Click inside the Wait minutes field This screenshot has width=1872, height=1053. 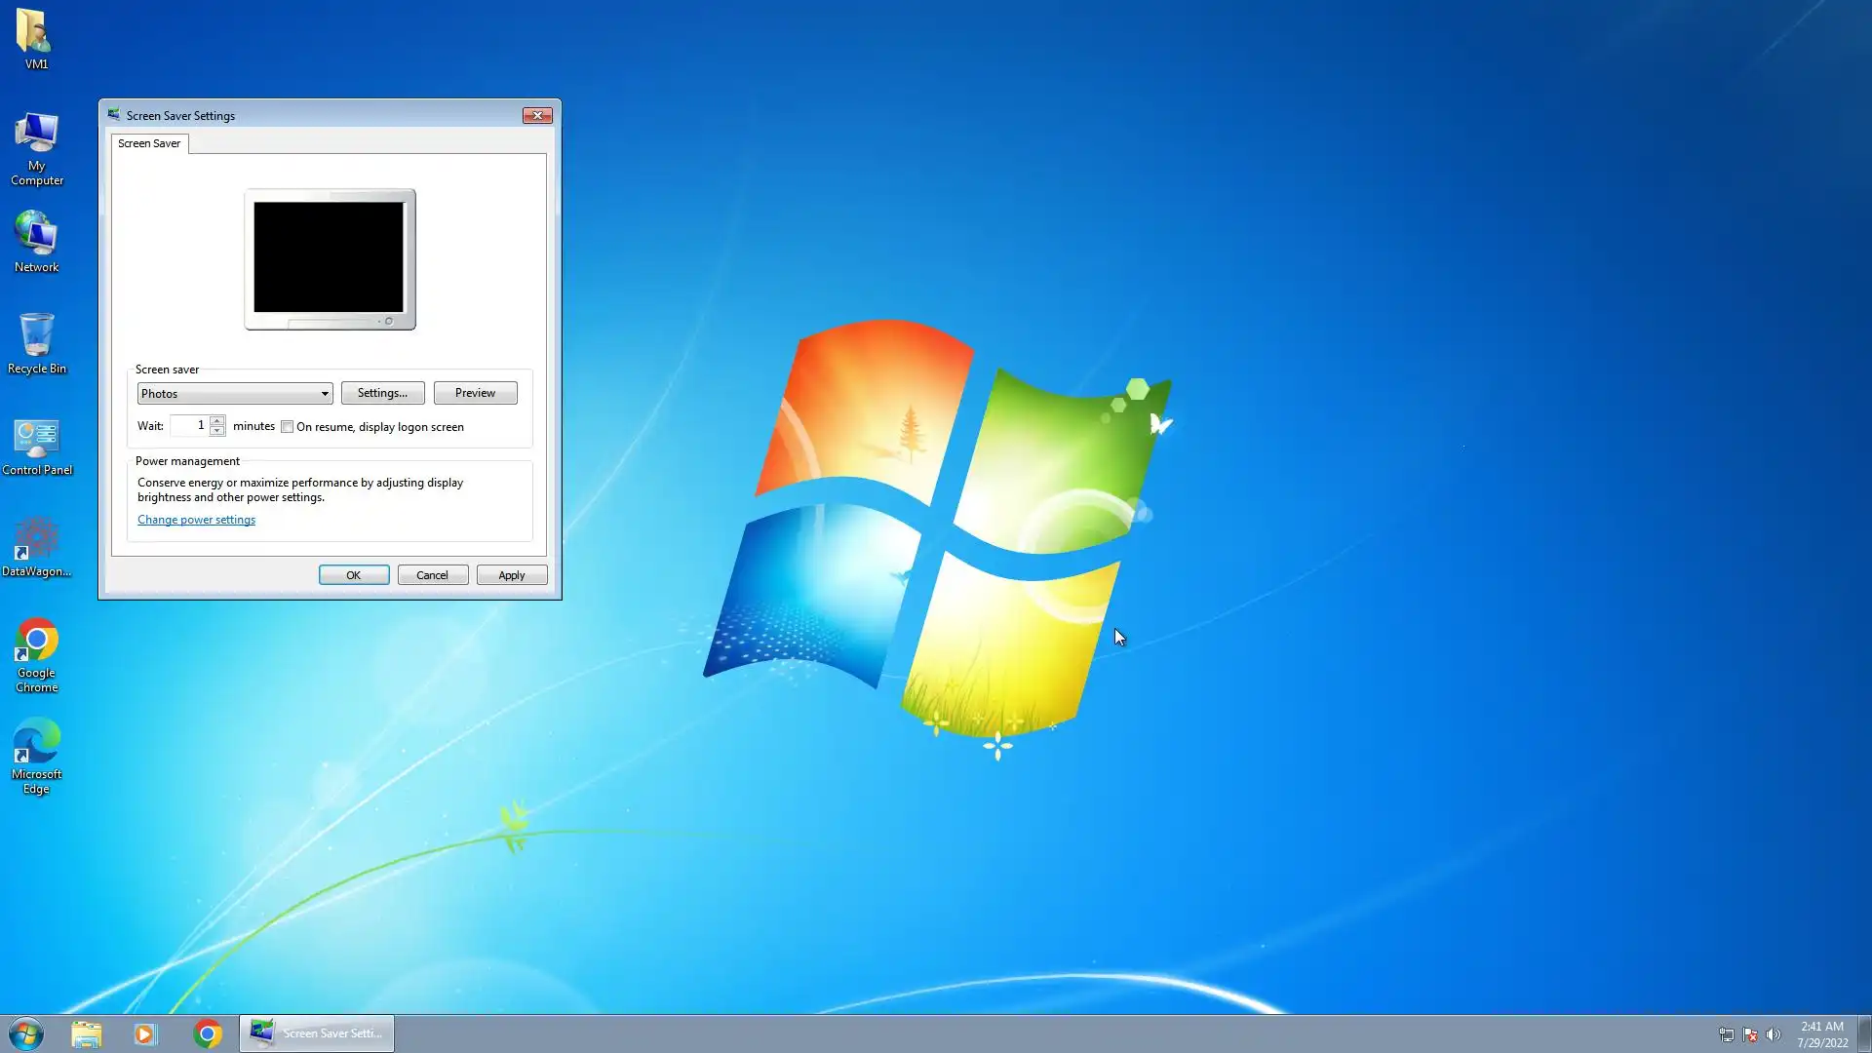[189, 426]
